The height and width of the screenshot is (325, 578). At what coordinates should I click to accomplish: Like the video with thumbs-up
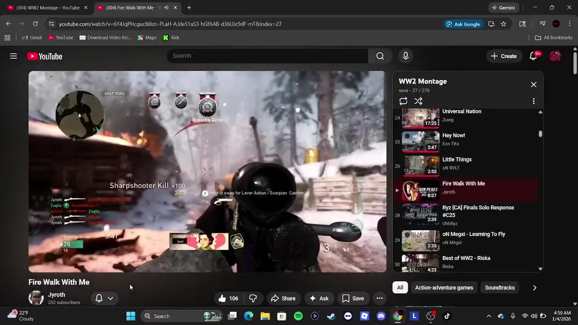click(228, 298)
